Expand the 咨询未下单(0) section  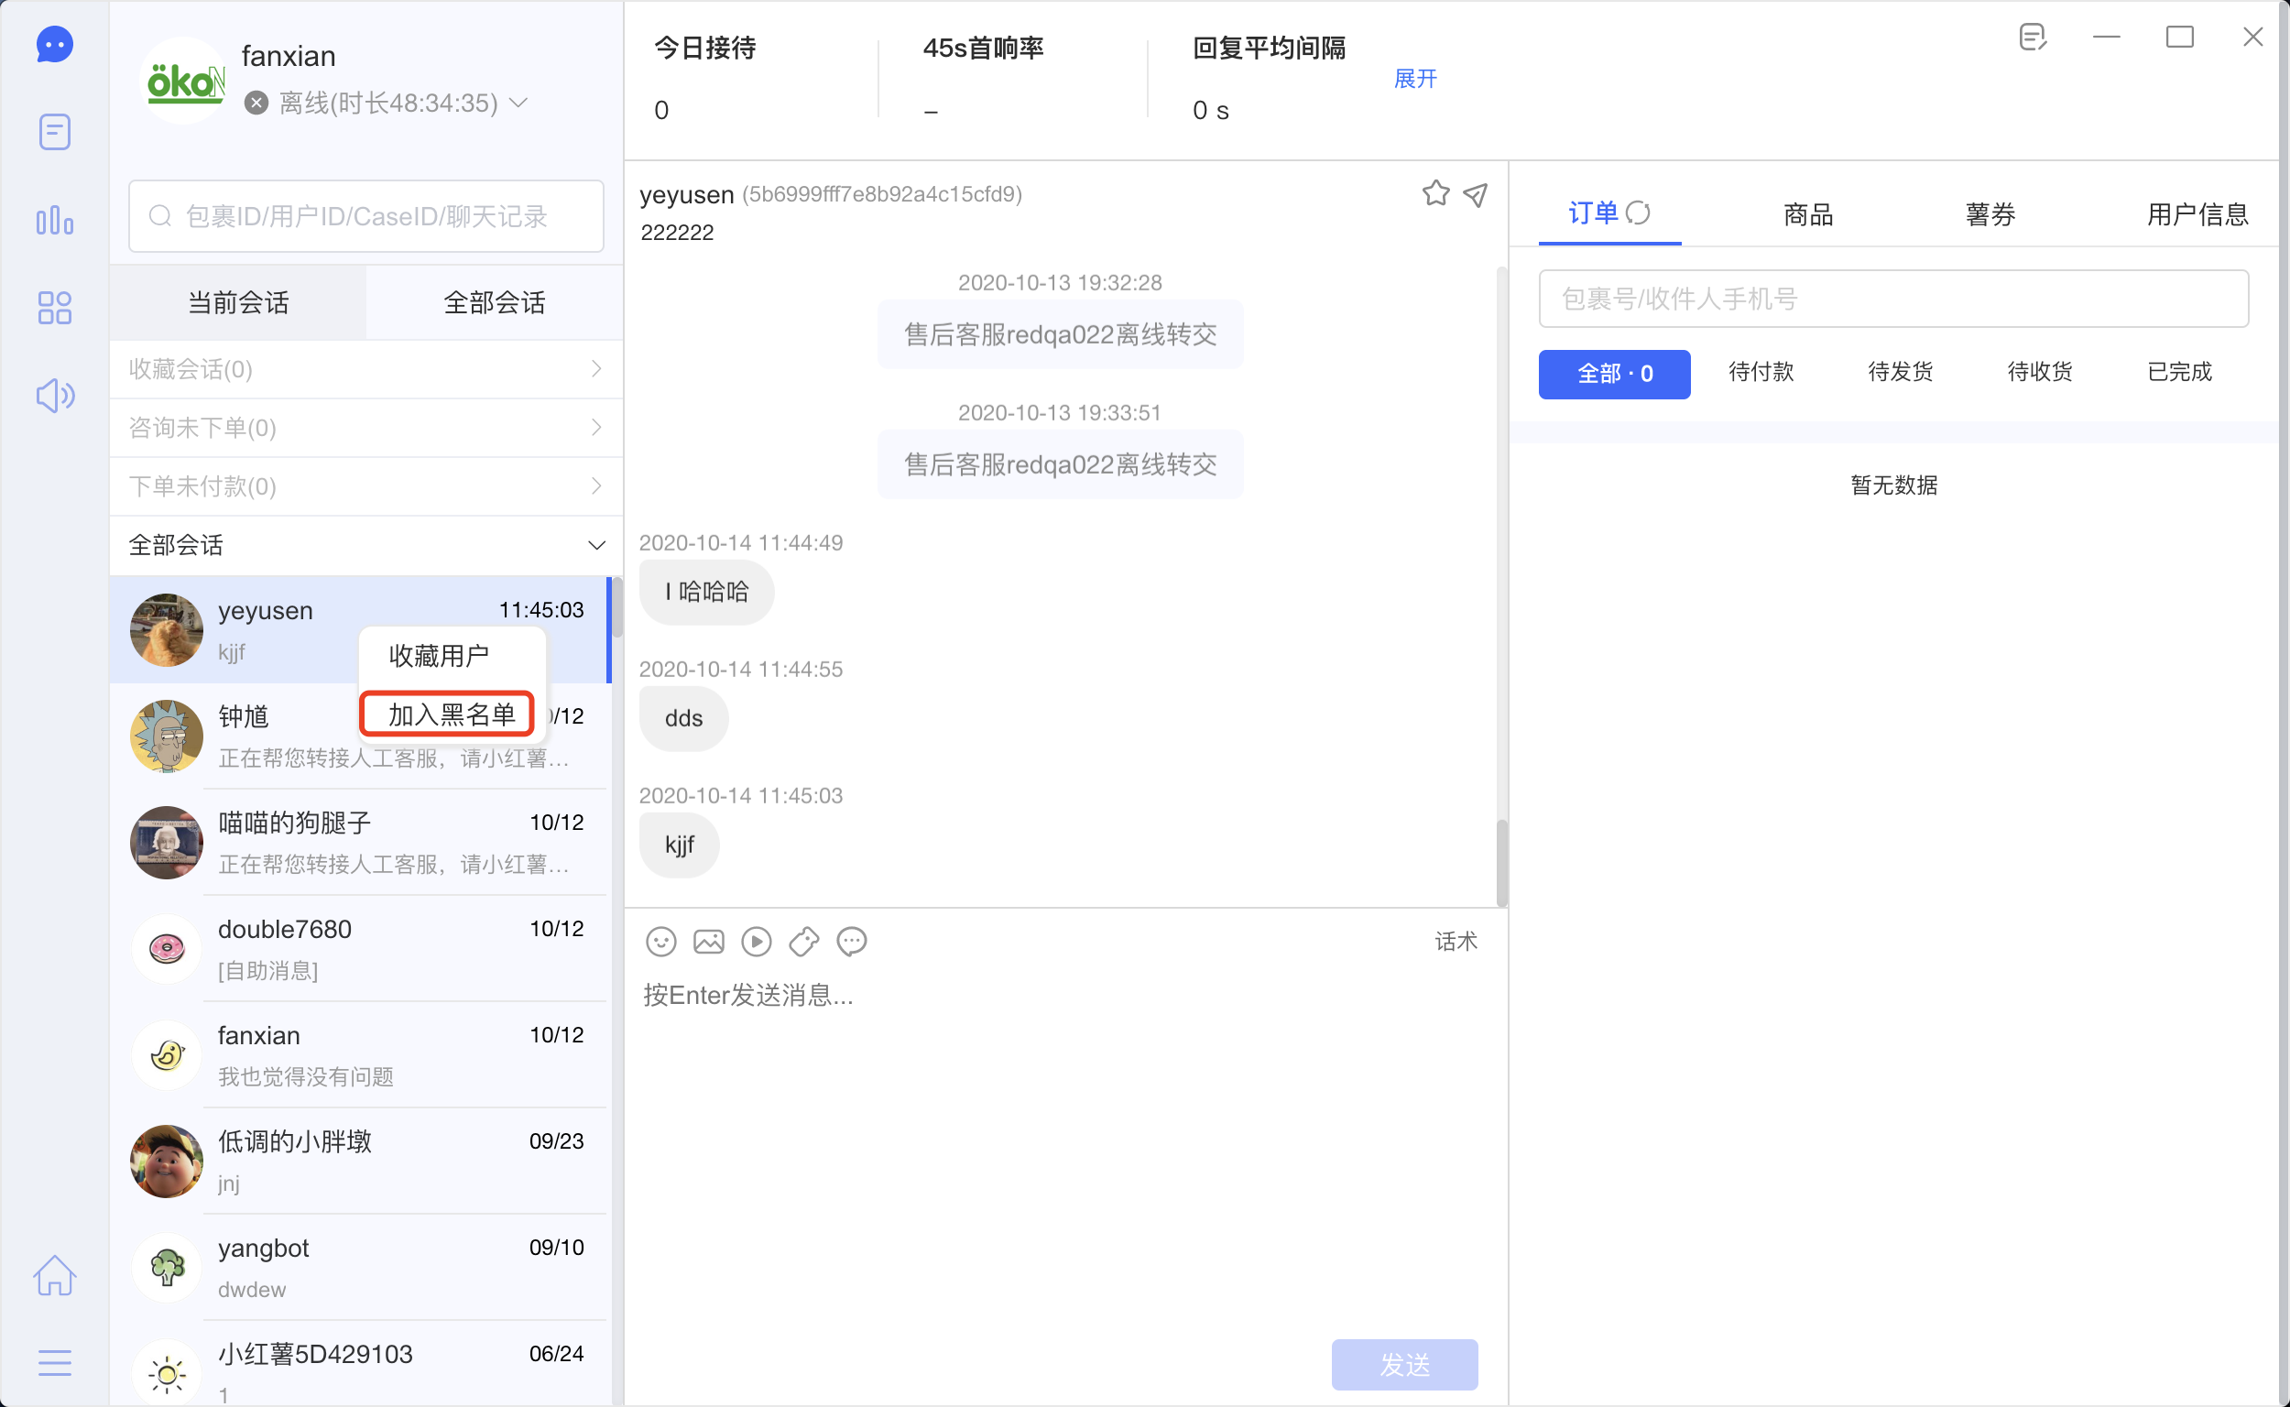click(365, 428)
